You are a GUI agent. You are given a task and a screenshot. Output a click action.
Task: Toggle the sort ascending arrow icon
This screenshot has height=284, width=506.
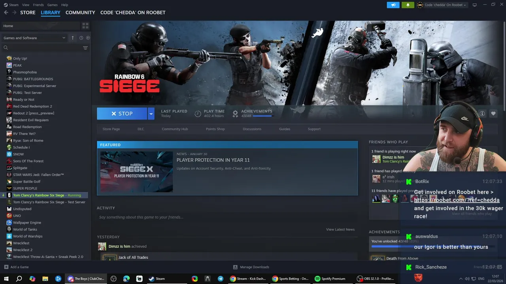point(73,38)
